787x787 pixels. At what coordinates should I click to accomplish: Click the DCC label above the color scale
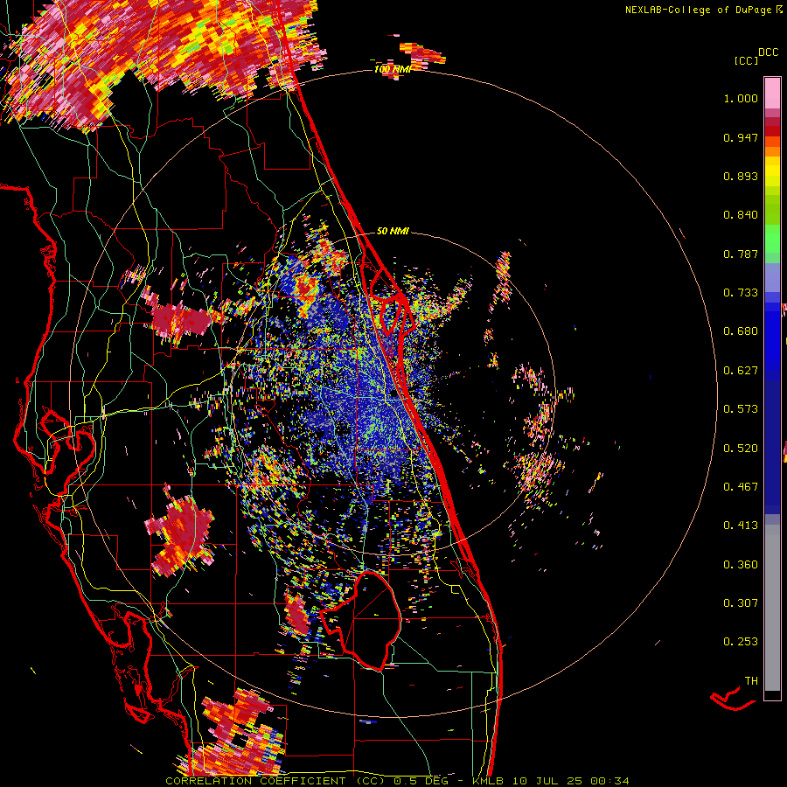[768, 52]
